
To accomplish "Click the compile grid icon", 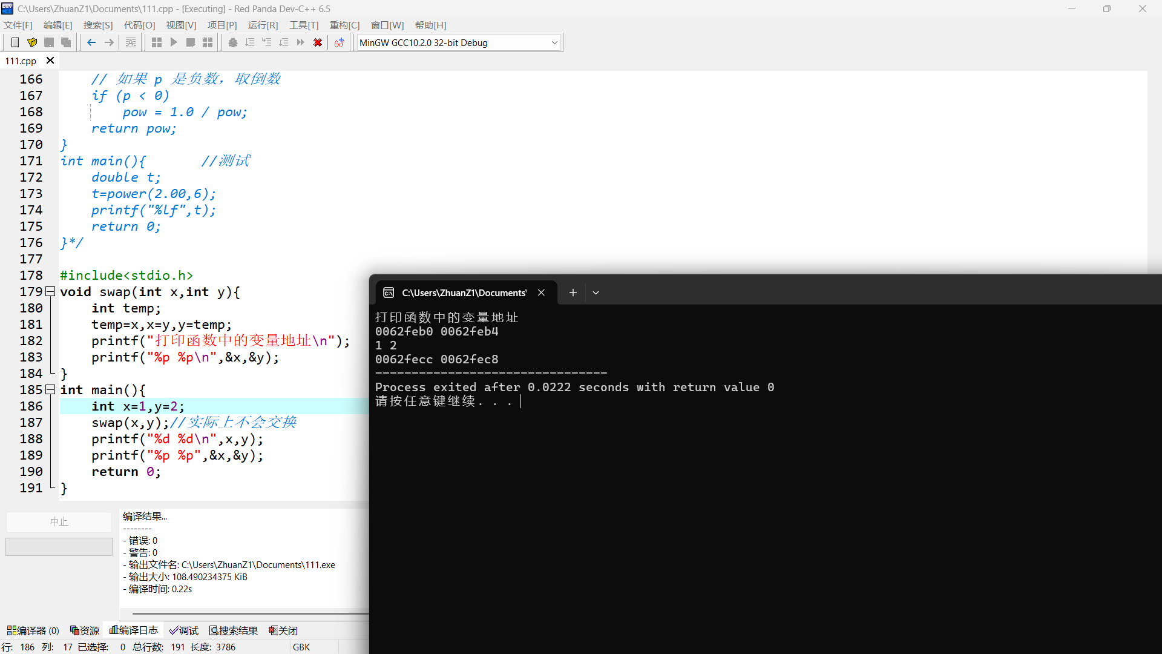I will coord(157,42).
